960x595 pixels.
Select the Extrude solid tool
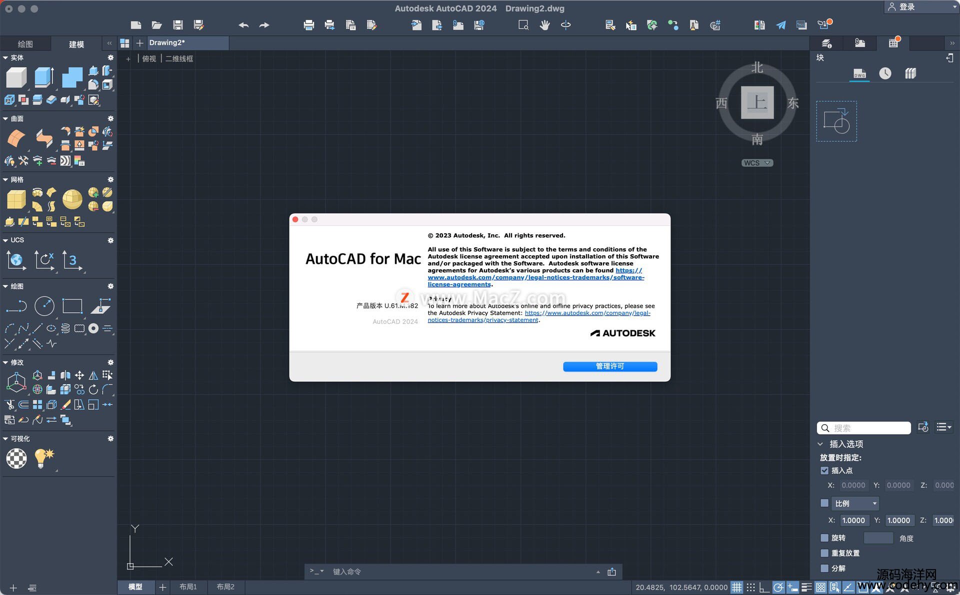pos(44,78)
